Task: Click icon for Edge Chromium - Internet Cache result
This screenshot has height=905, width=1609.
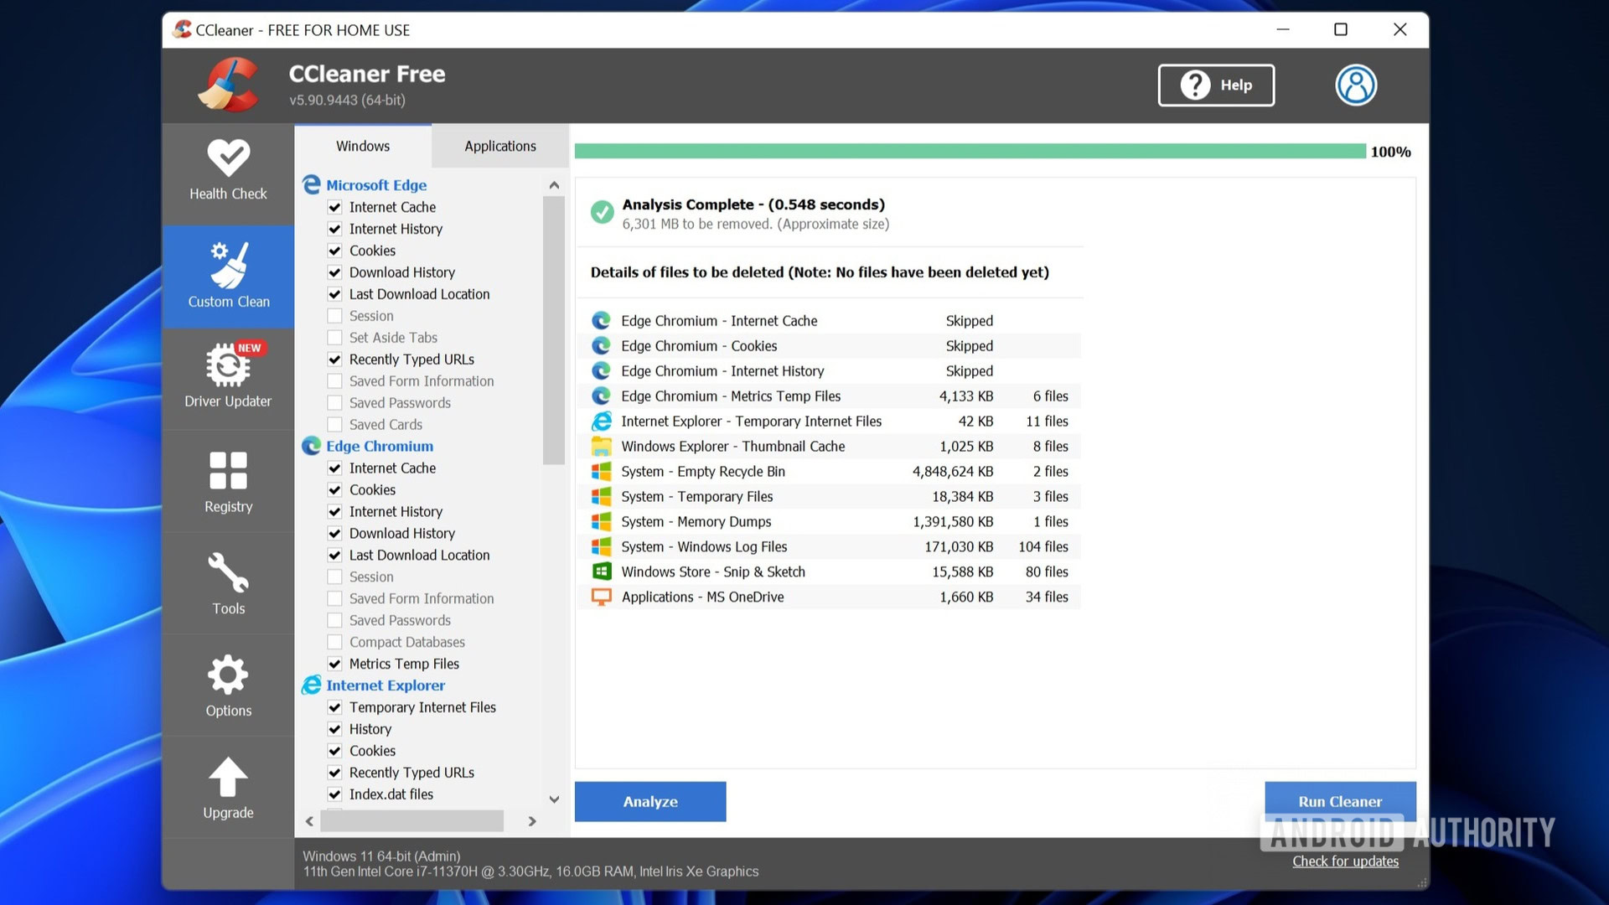Action: (x=601, y=321)
